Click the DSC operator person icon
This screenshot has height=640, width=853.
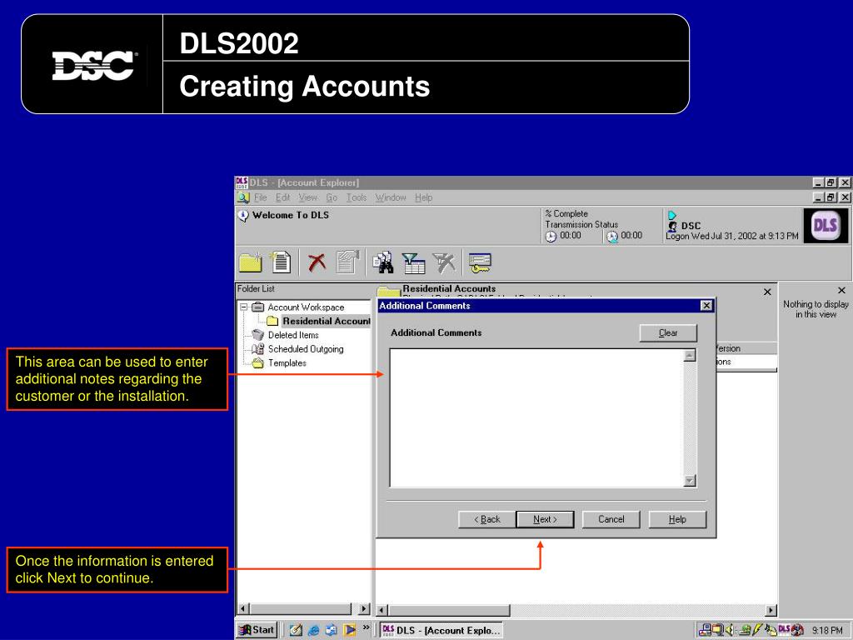click(673, 226)
